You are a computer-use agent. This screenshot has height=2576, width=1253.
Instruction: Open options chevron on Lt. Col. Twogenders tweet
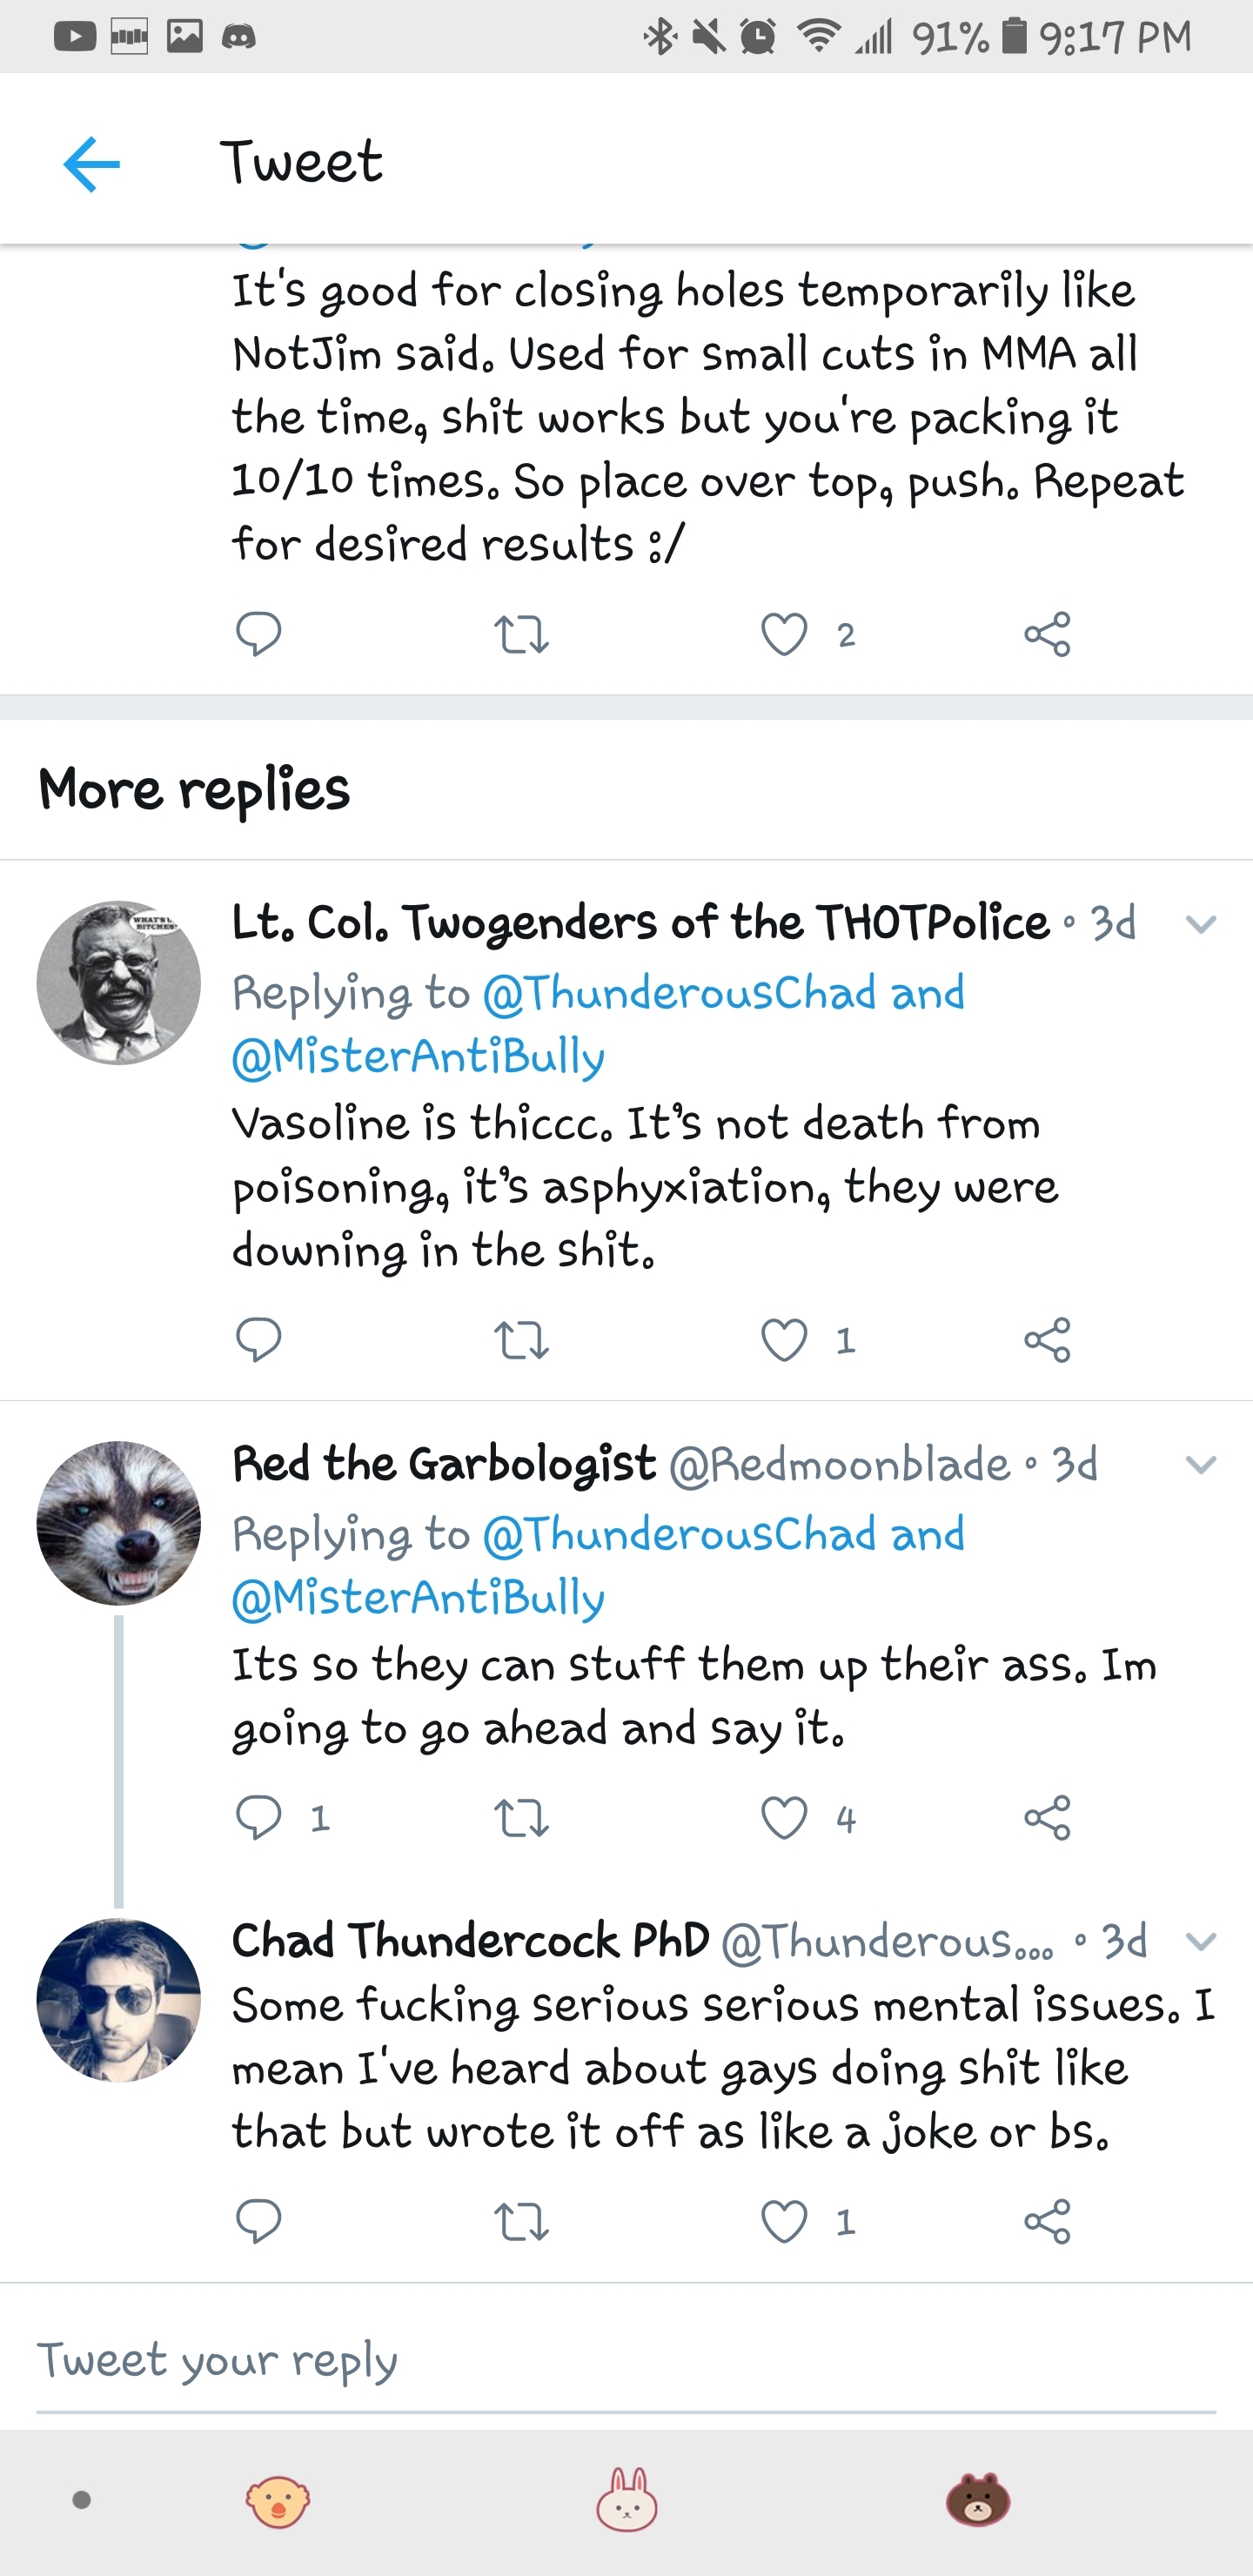(x=1200, y=924)
